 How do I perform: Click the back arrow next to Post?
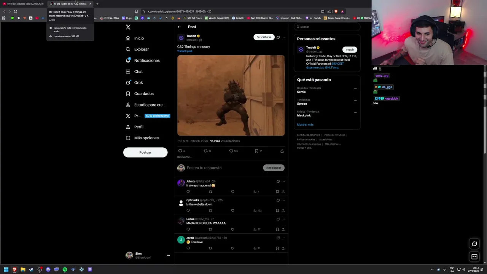(179, 27)
